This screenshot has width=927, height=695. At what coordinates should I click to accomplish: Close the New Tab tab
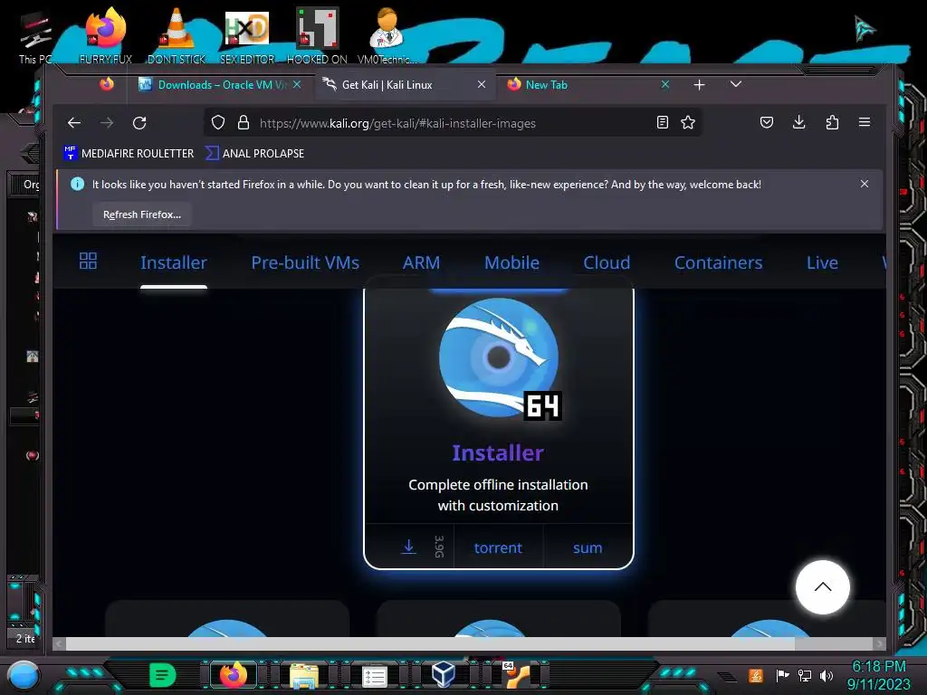pos(665,84)
